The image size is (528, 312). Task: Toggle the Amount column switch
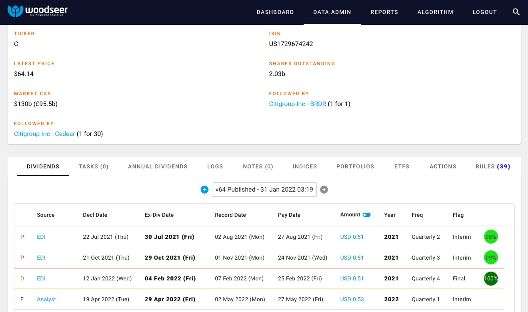366,215
